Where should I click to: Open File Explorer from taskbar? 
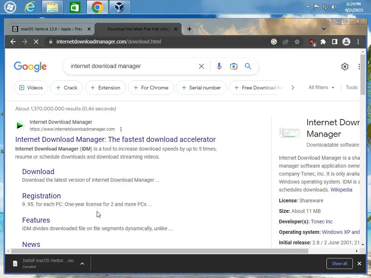pyautogui.click(x=52, y=7)
